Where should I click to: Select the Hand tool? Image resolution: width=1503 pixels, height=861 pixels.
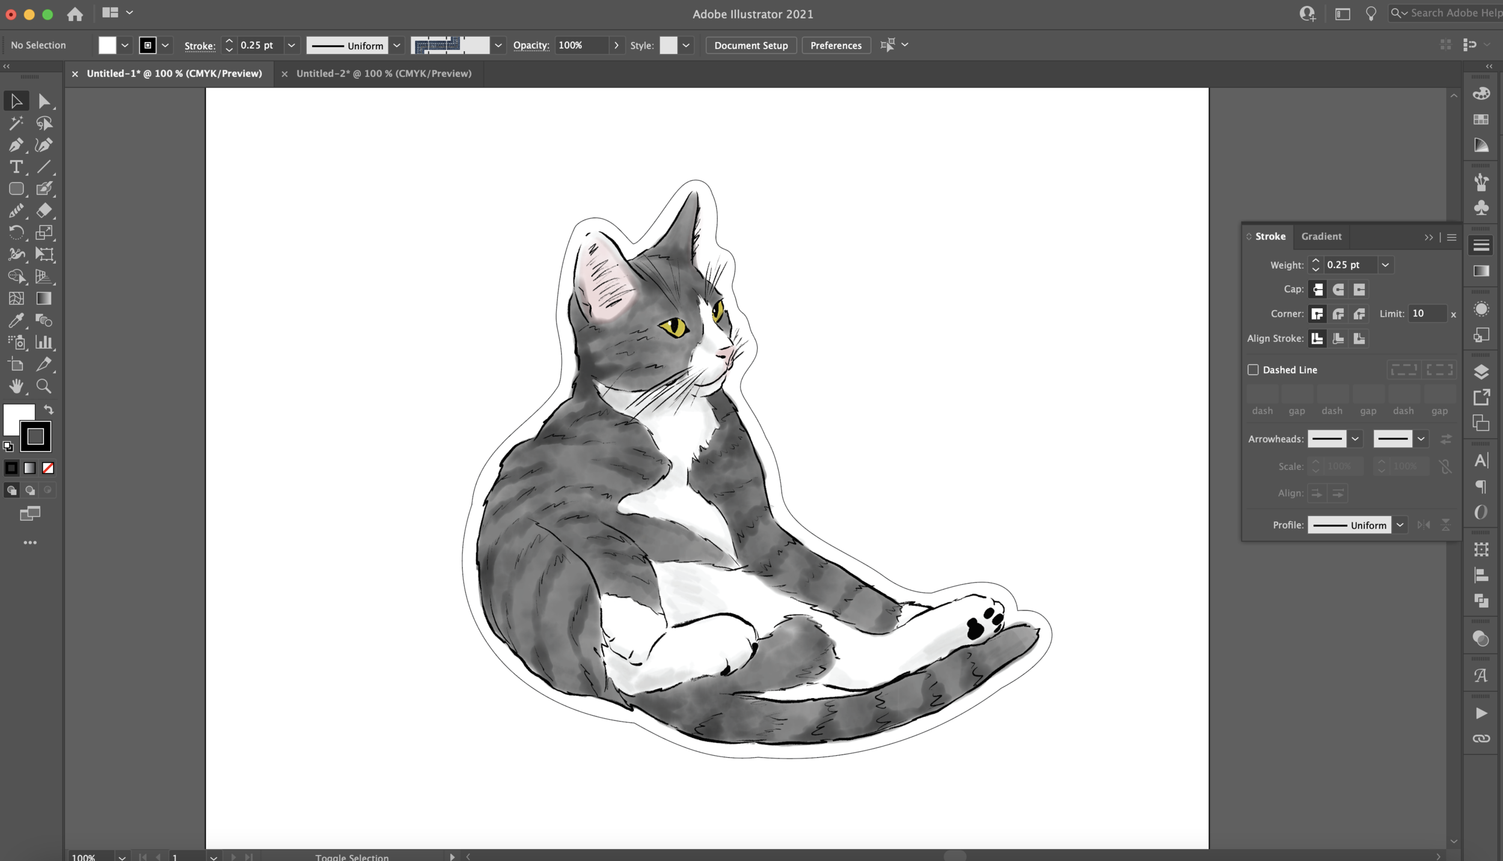[x=16, y=386]
